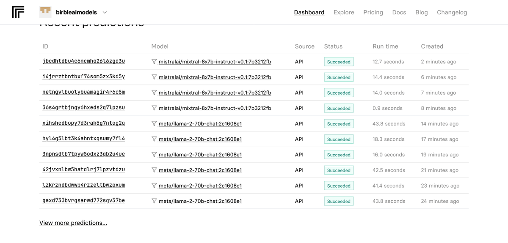Click Succeeded badge in the 8 minutes ago row
Screen dimensions: 508x243
[339, 108]
